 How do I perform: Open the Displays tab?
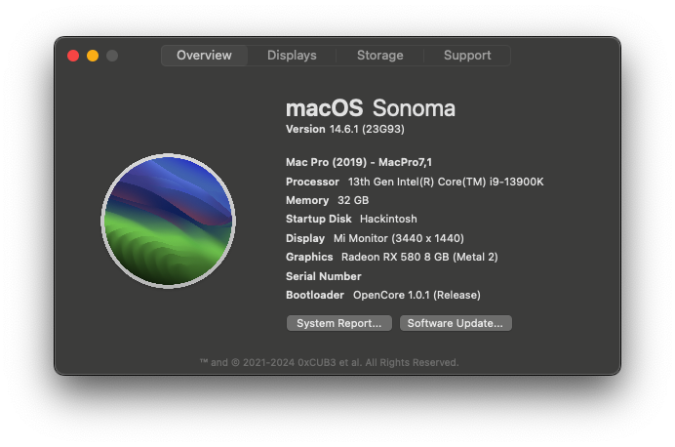[292, 56]
